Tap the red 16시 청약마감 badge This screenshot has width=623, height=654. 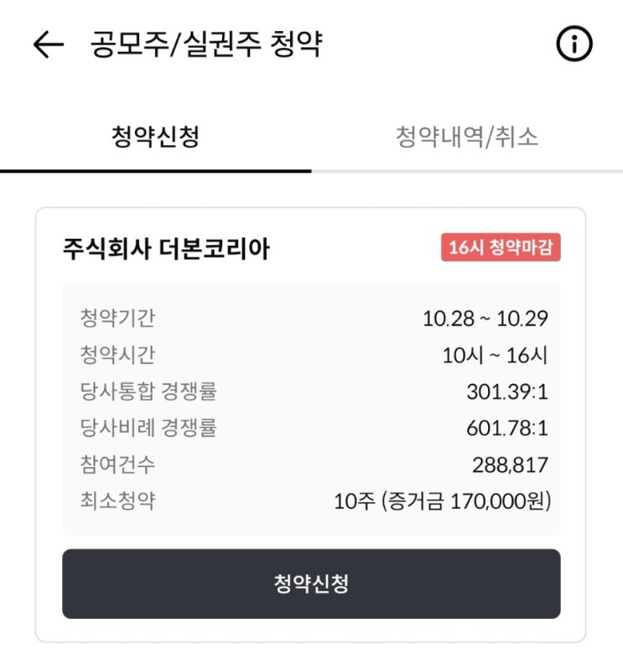coord(501,248)
